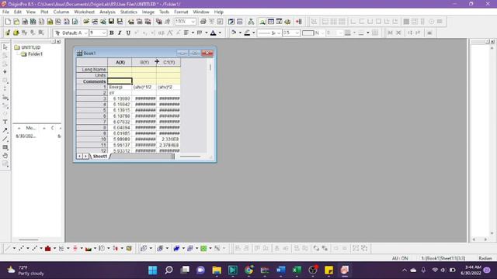Click the Save Project disk icon
This screenshot has width=497, height=279.
click(x=111, y=22)
